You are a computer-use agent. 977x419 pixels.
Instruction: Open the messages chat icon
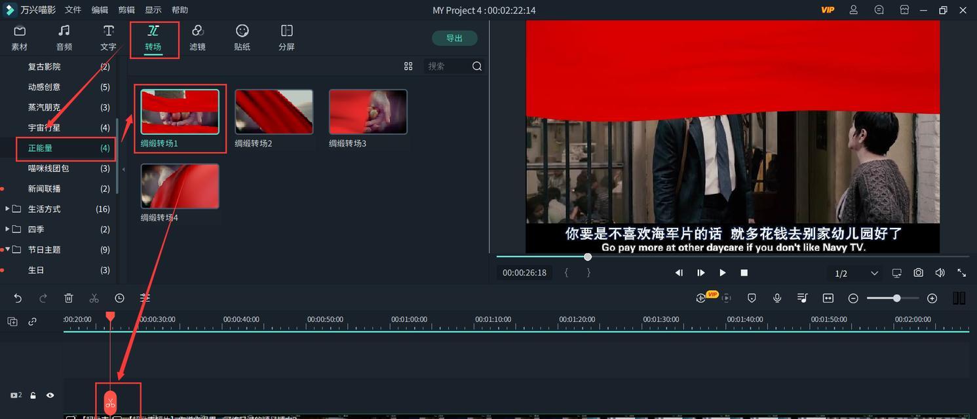click(x=879, y=10)
